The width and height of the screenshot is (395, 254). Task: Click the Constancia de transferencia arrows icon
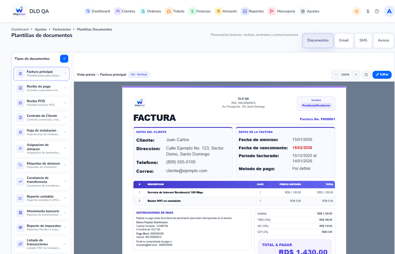pyautogui.click(x=20, y=181)
